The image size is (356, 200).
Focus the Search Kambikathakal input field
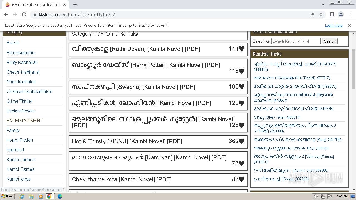click(296, 41)
